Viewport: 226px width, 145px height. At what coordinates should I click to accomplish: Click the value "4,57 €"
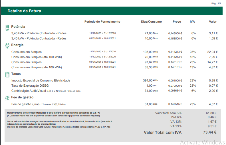pos(213,104)
